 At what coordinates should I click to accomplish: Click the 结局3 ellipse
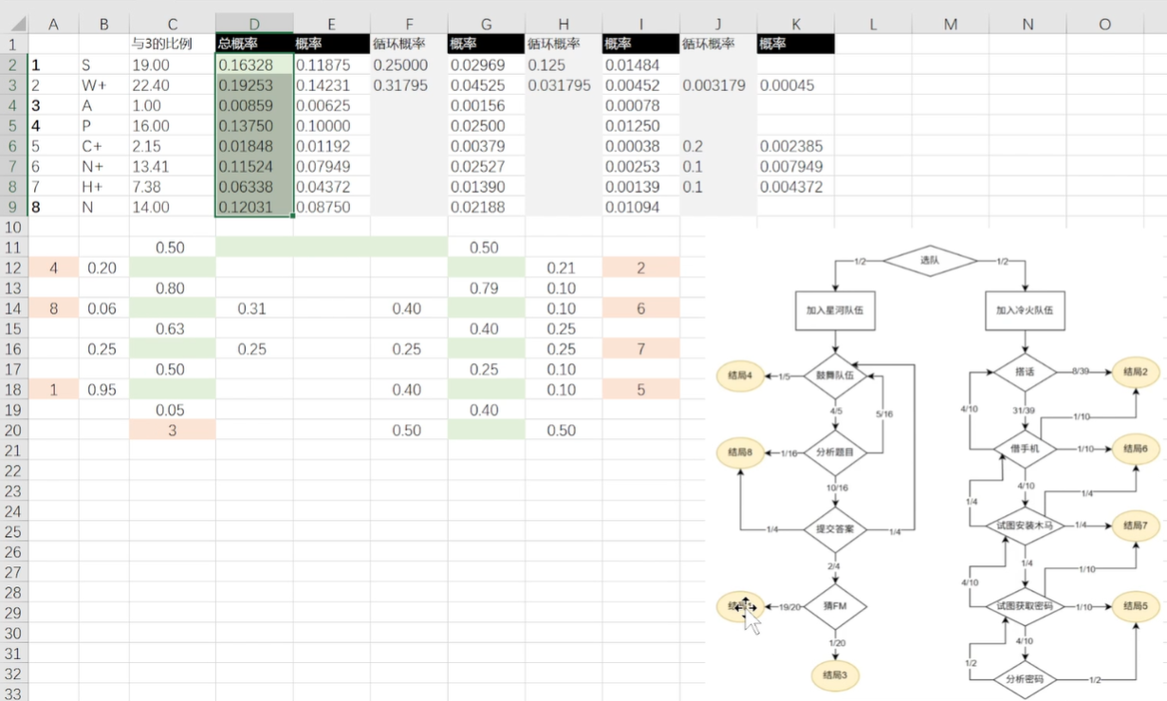click(x=835, y=674)
